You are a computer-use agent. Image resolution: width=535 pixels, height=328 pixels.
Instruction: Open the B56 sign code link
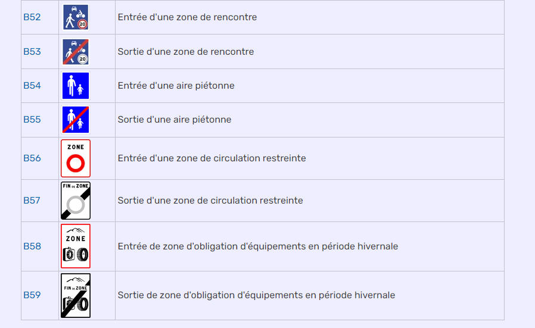(x=32, y=158)
